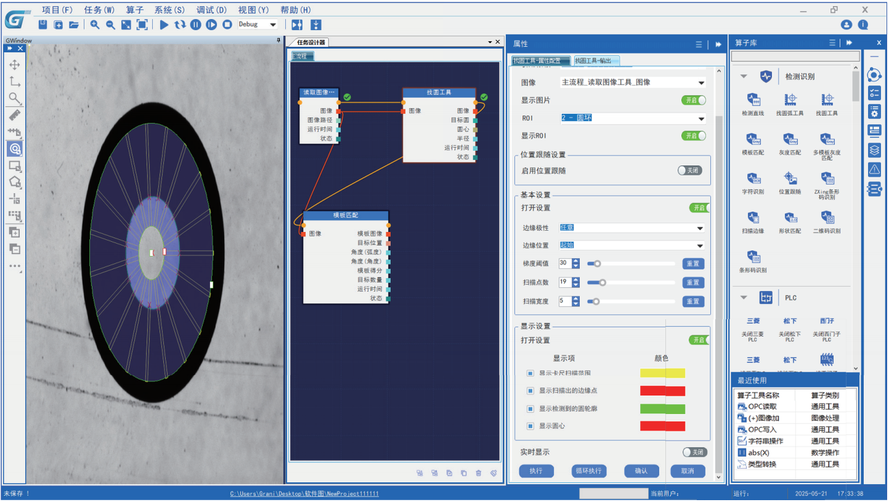Add 二维码识别 operator from library
889x502 pixels.
827,223
